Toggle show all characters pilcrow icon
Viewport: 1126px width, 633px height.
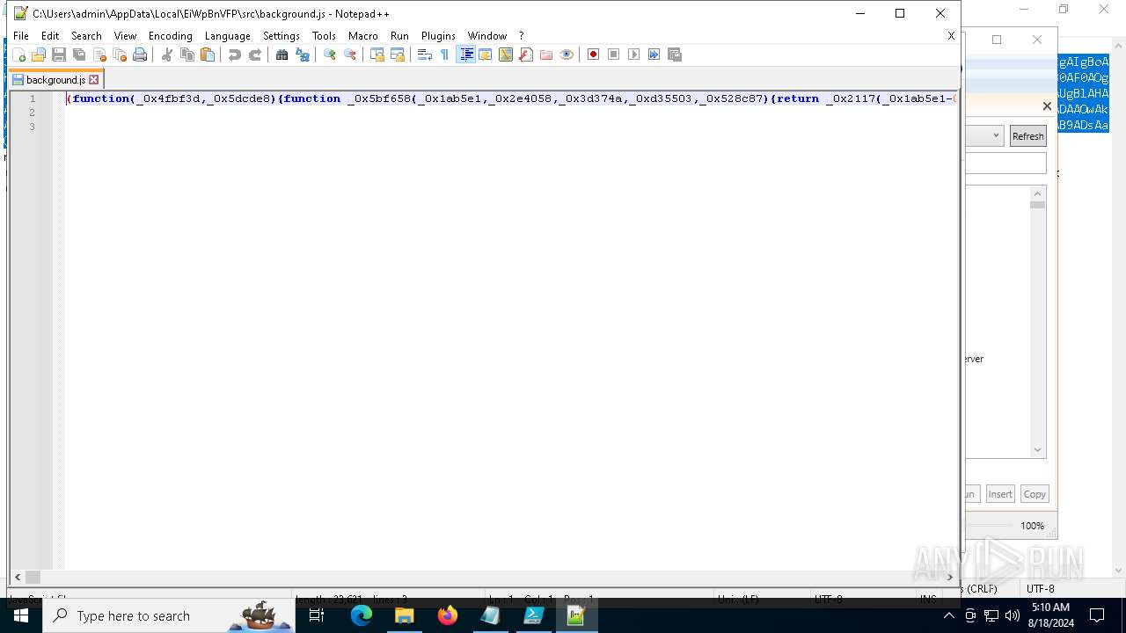pyautogui.click(x=445, y=55)
